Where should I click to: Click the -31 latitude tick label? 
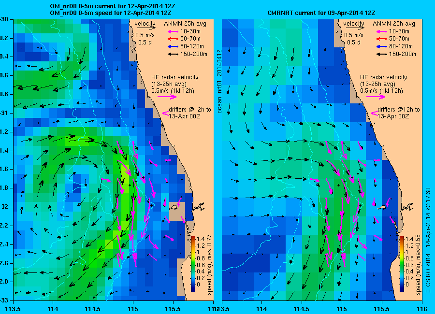coord(4,113)
